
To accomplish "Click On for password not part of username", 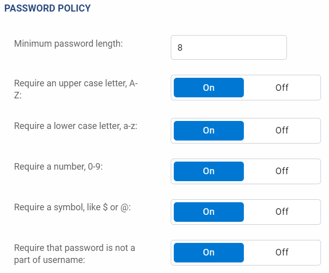I will [208, 252].
